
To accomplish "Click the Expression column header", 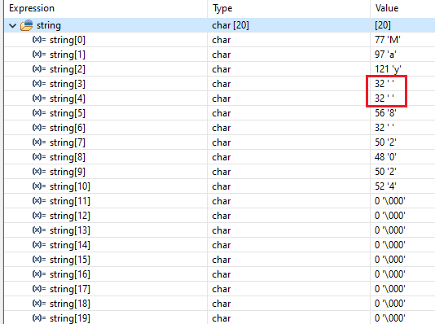I will click(x=32, y=8).
